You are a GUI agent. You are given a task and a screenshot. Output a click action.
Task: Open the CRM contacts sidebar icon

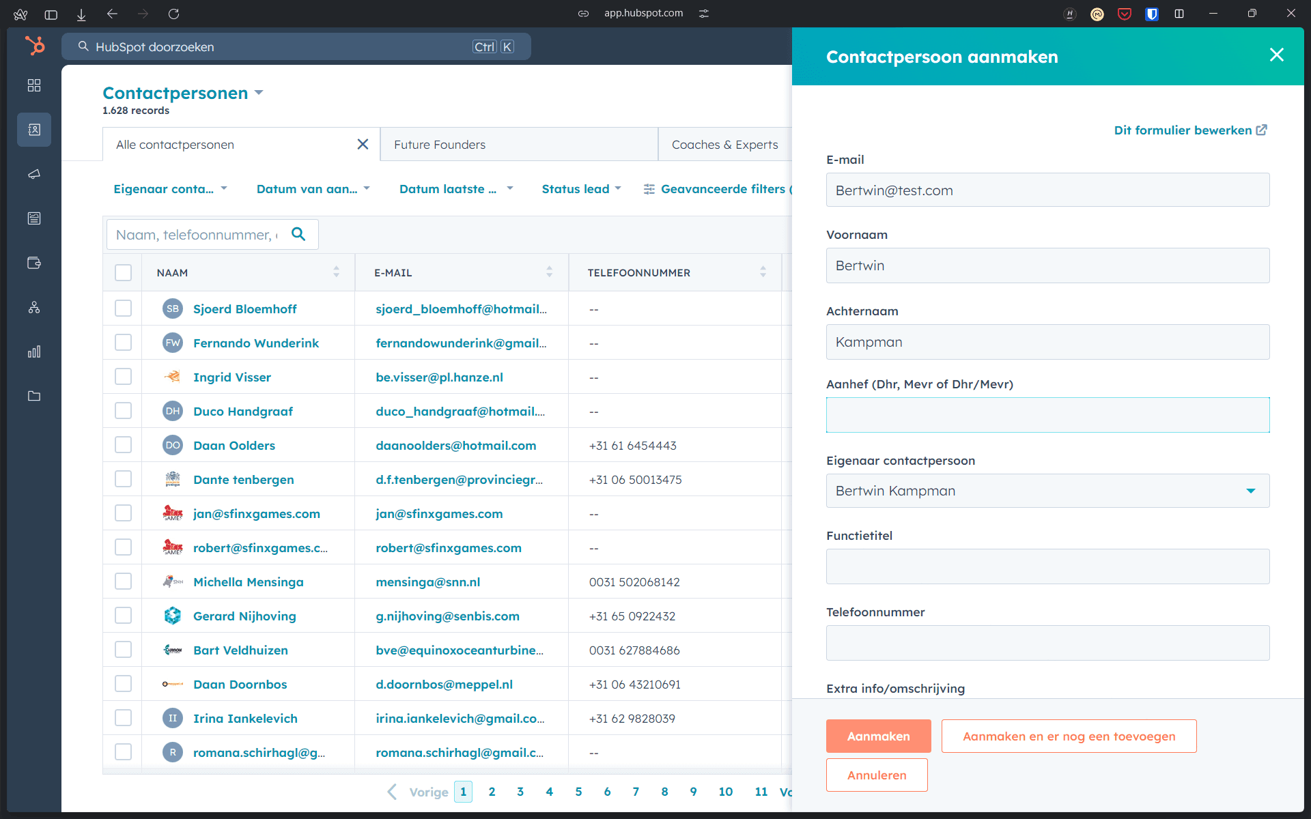click(34, 130)
